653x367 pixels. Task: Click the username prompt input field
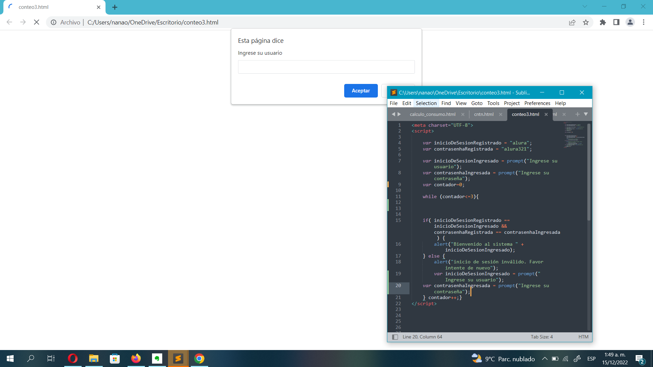(x=326, y=67)
